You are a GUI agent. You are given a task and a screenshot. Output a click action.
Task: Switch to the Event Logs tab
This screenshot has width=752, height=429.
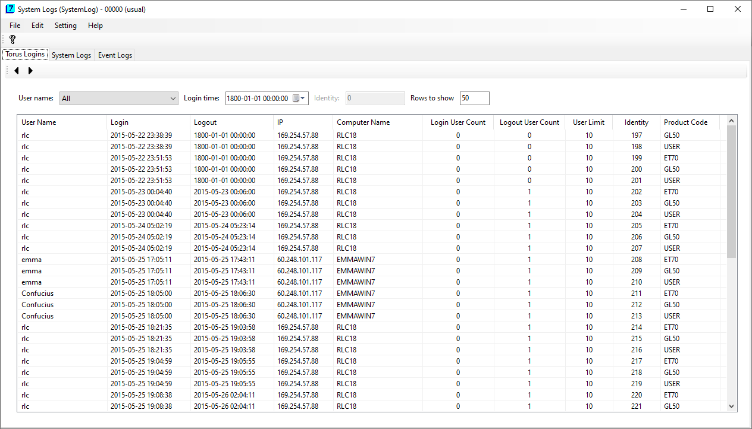tap(115, 55)
